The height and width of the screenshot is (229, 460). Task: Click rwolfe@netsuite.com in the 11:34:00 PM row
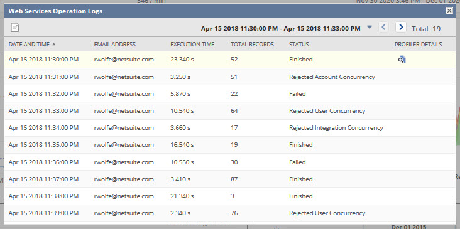click(x=124, y=128)
